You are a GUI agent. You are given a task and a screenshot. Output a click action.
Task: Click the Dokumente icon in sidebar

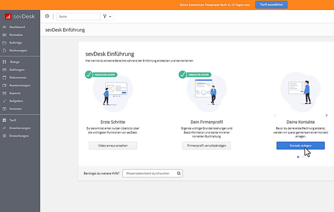4,78
